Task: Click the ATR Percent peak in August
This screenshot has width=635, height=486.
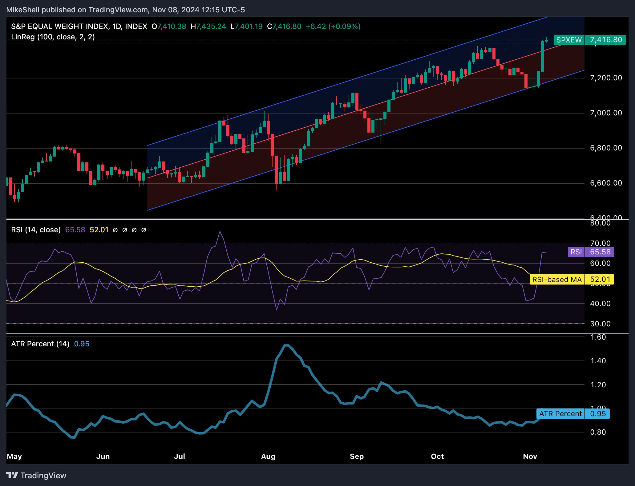Action: (x=286, y=345)
